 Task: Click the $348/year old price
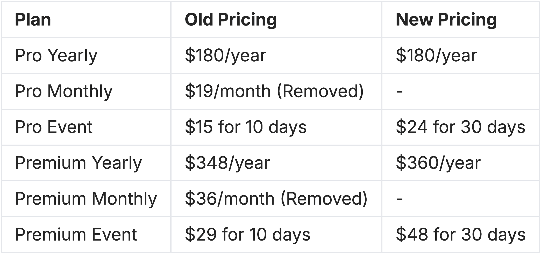click(227, 163)
